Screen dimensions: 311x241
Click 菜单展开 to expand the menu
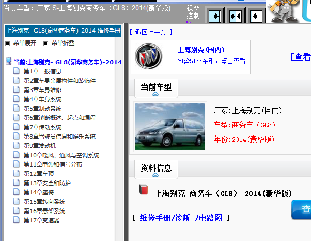(x=25, y=43)
